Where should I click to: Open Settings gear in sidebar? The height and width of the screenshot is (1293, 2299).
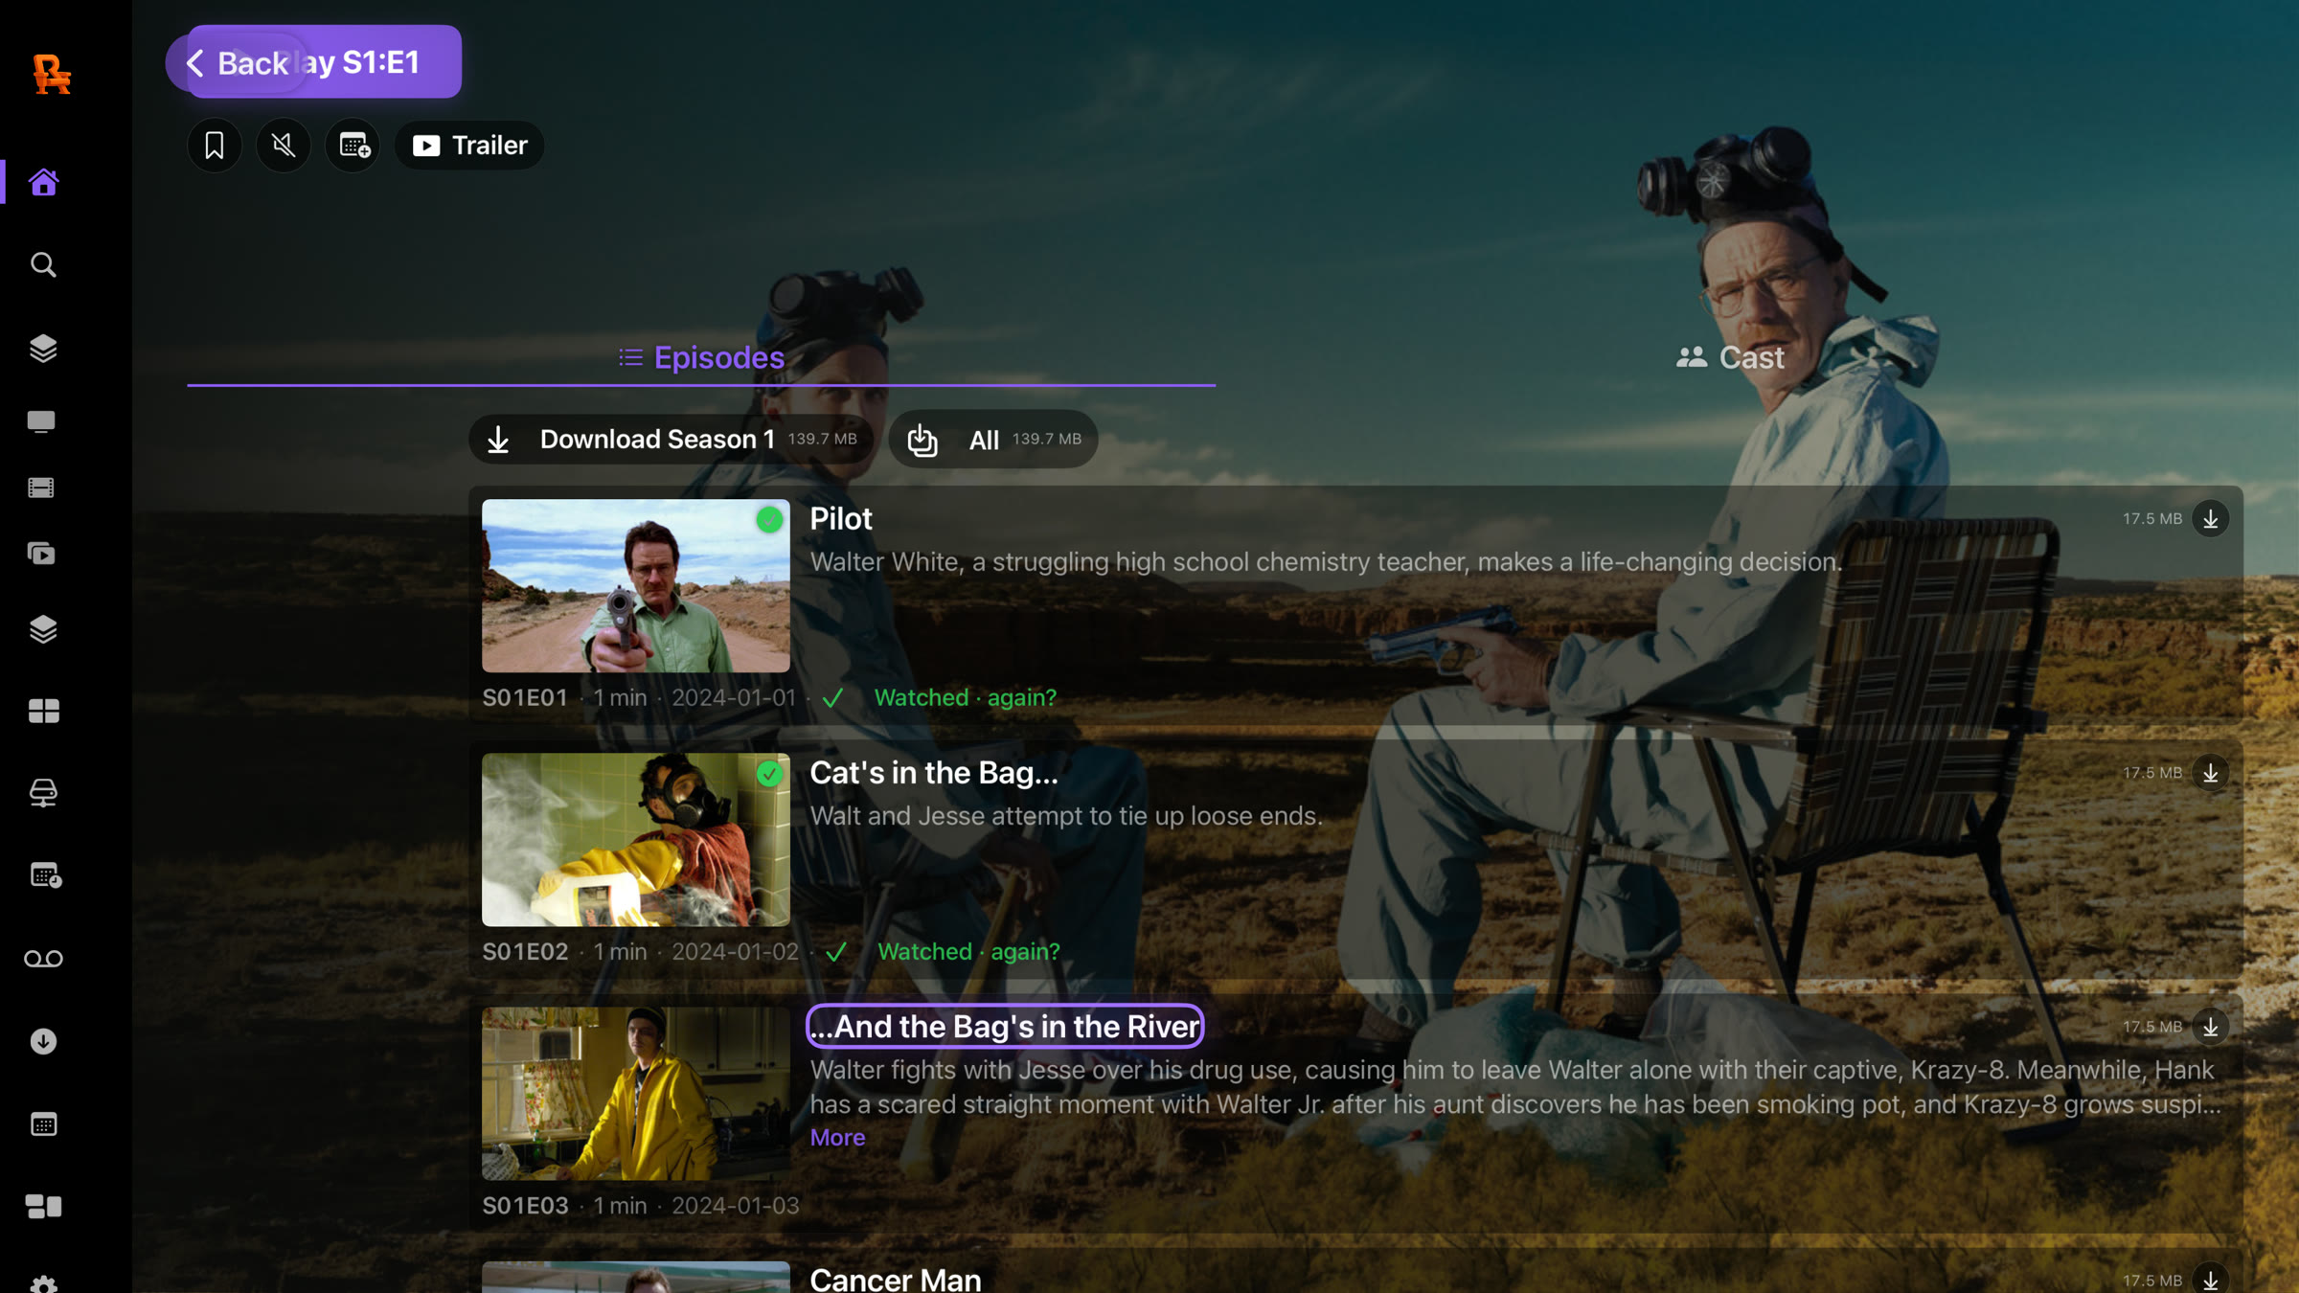pos(43,1283)
